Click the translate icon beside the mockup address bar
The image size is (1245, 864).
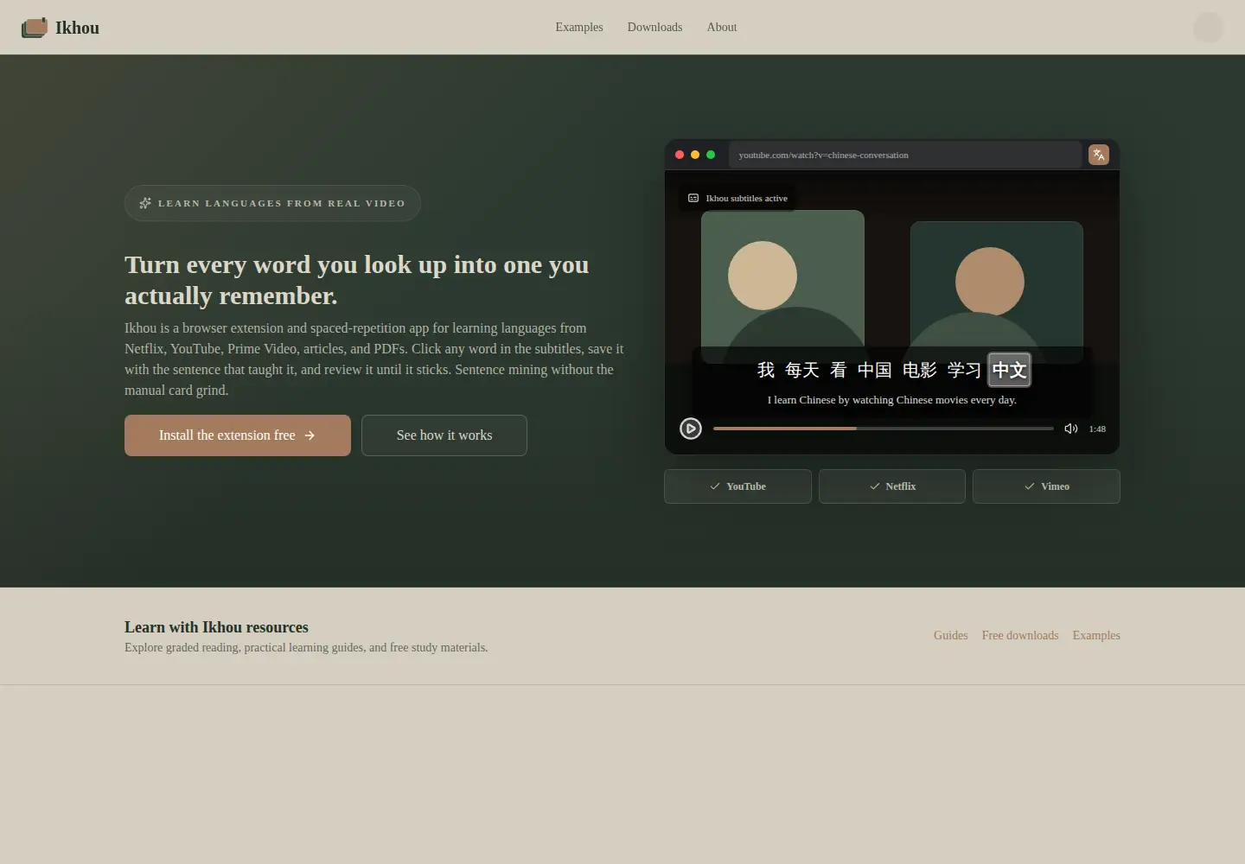click(x=1099, y=155)
